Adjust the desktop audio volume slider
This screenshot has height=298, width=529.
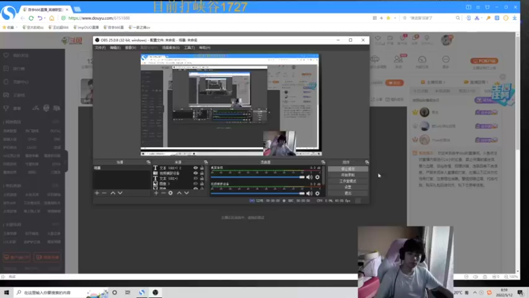(258, 177)
